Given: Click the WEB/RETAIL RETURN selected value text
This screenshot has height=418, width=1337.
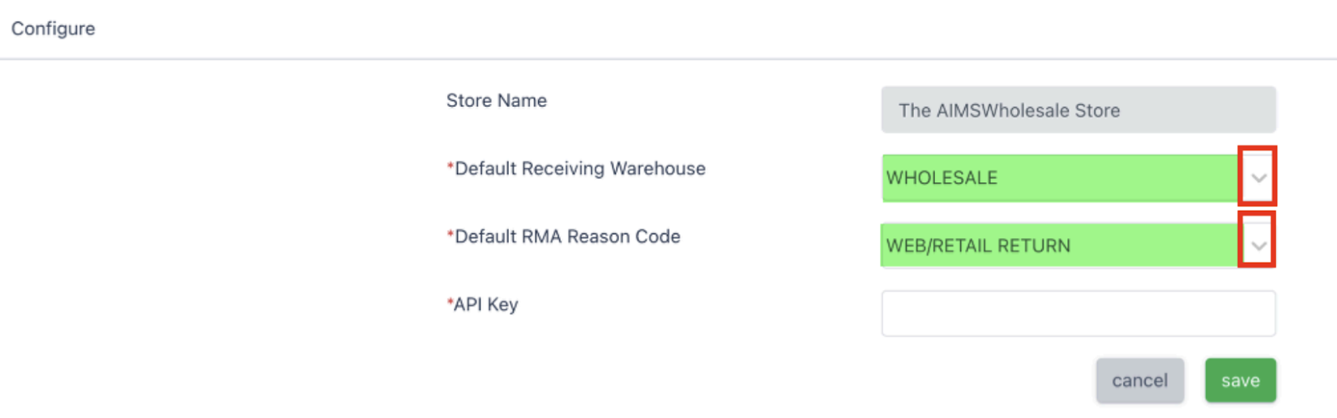Looking at the screenshot, I should coord(978,246).
